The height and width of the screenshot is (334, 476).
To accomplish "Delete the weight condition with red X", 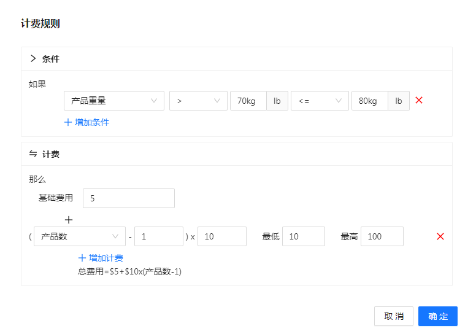I will click(x=419, y=100).
